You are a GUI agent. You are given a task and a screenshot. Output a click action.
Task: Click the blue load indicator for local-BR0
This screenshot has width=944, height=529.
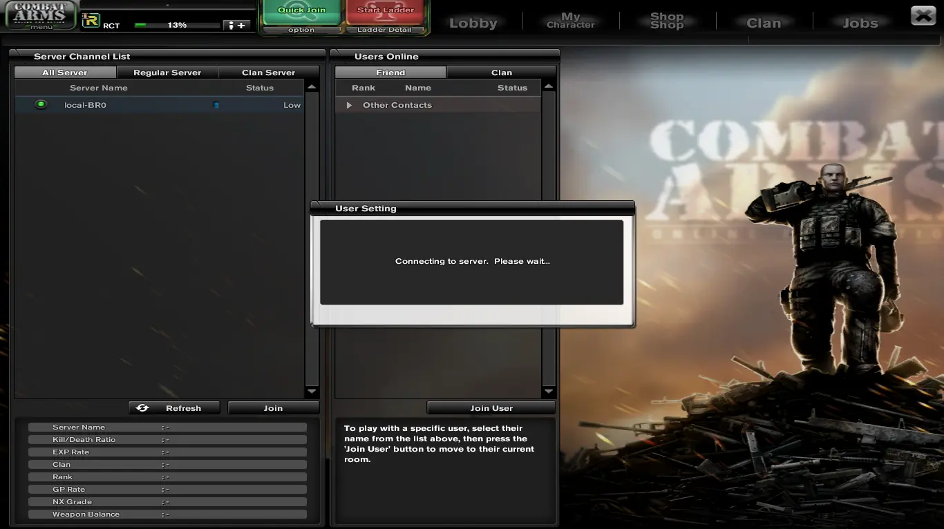pos(216,105)
